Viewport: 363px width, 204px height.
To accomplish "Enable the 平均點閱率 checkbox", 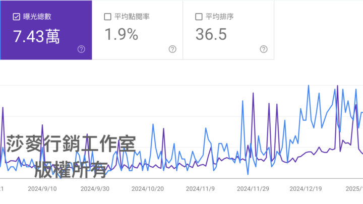I will click(x=107, y=17).
